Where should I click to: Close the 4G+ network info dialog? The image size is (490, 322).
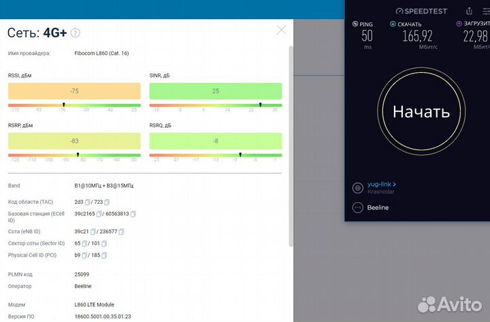pyautogui.click(x=281, y=30)
